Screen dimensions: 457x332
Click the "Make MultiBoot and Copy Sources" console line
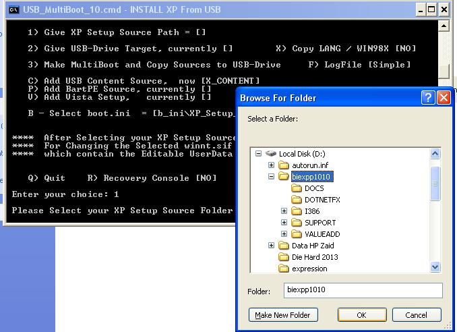tap(154, 65)
